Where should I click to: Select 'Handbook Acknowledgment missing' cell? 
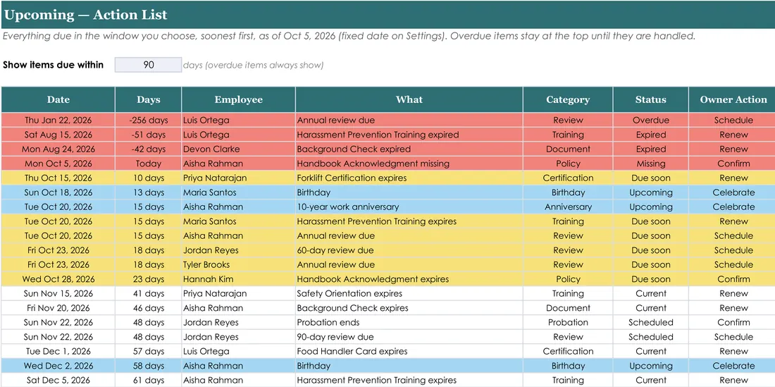click(409, 164)
